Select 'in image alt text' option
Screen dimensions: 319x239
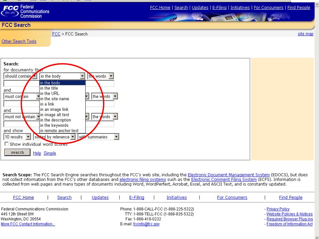pos(62,115)
